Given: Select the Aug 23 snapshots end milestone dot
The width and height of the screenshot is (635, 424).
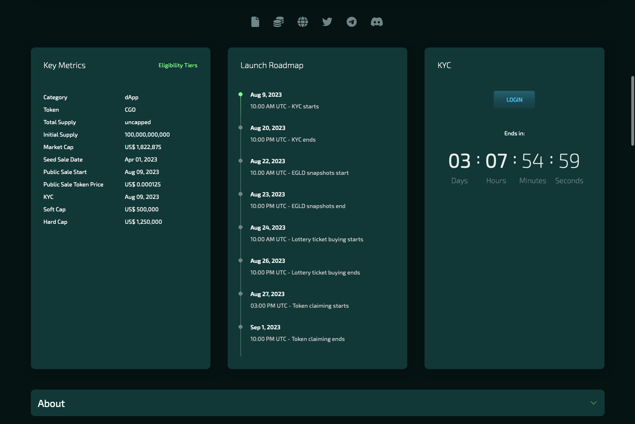Looking at the screenshot, I should (241, 194).
